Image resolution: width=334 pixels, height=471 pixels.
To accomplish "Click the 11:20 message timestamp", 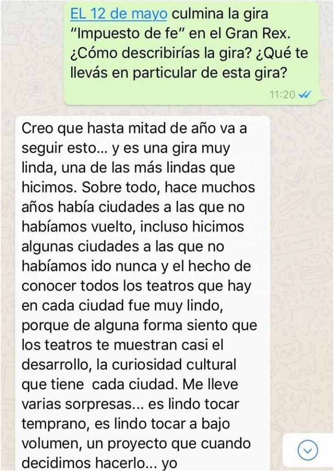I will coord(282,95).
